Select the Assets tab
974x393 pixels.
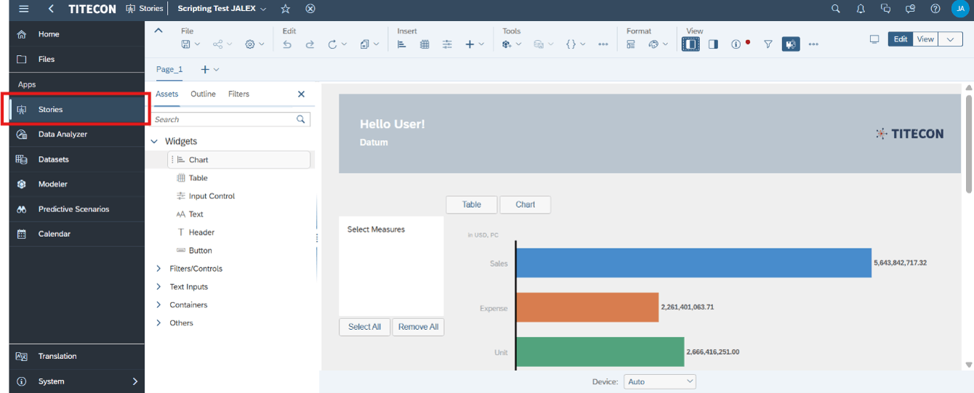point(166,94)
